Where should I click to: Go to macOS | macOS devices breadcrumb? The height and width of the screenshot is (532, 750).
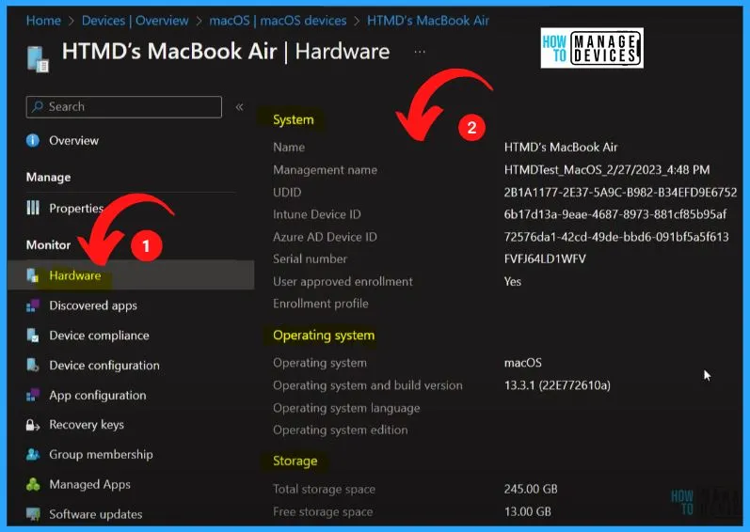coord(278,21)
